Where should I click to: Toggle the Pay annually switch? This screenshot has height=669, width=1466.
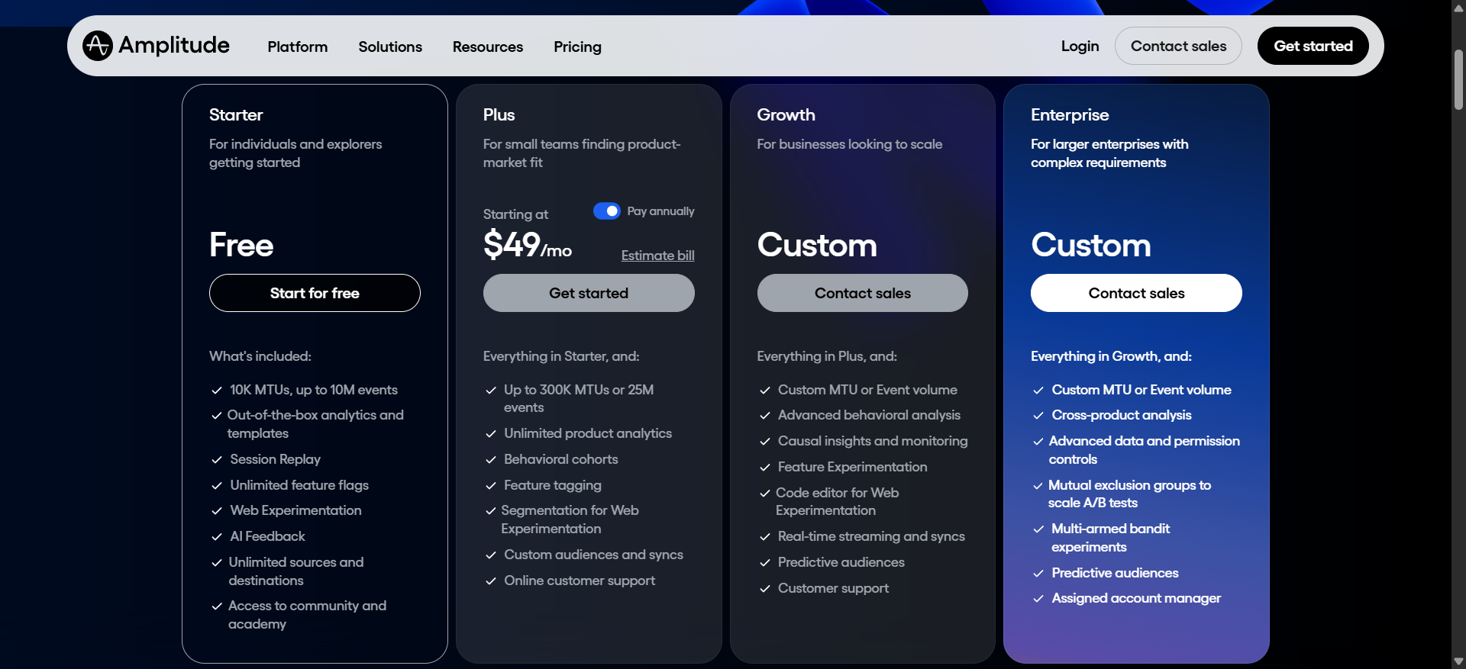[x=607, y=211]
